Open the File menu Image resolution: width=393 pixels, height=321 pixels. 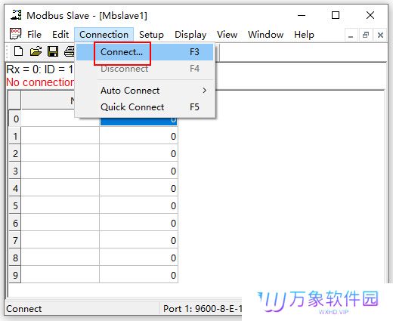click(34, 35)
